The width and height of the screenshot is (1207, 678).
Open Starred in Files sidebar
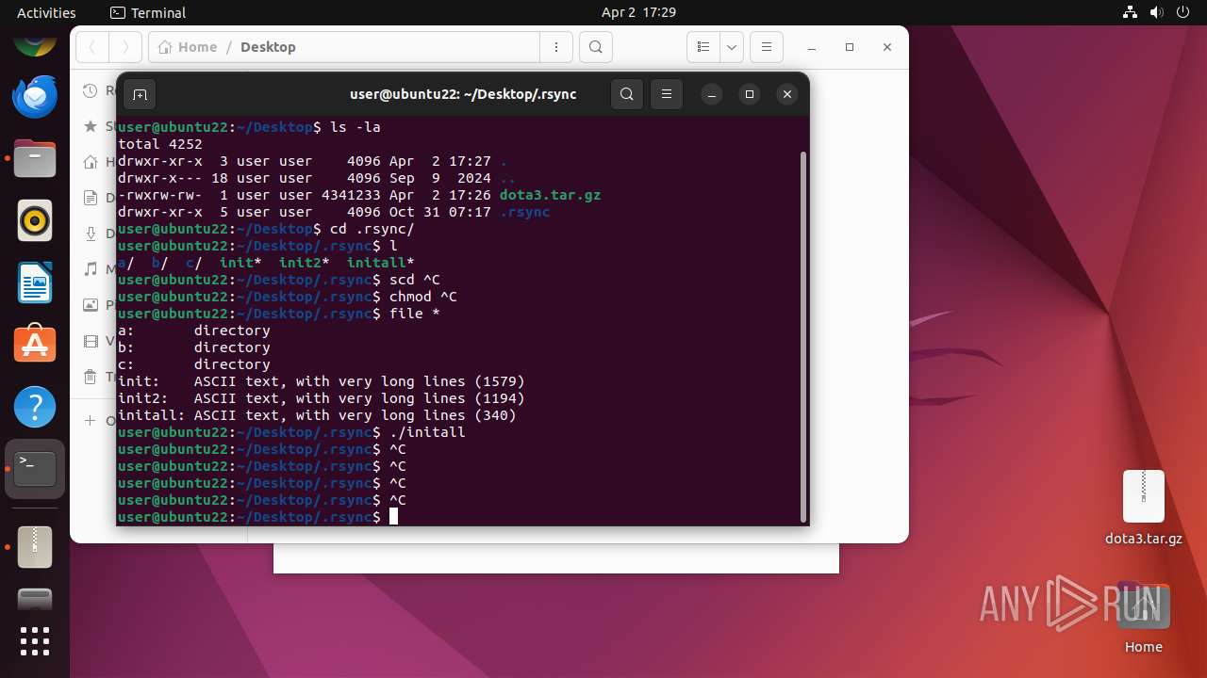click(98, 126)
